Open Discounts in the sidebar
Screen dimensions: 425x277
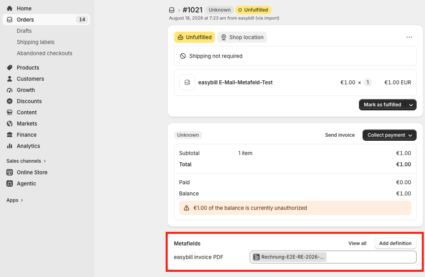46,101
